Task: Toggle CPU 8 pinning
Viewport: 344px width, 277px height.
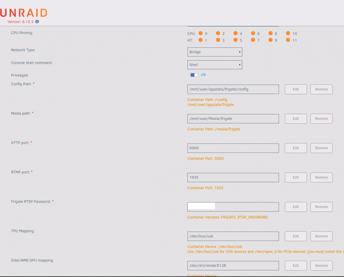Action: tap(270, 33)
